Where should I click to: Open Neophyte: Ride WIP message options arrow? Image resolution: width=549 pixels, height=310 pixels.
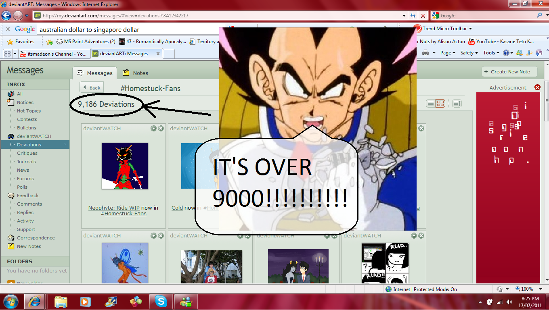[x=153, y=128]
